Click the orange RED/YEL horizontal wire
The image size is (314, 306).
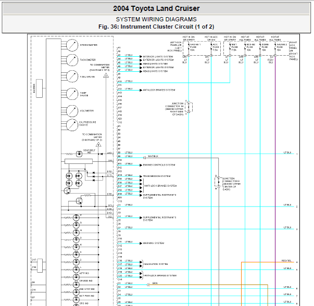[x=268, y=262]
